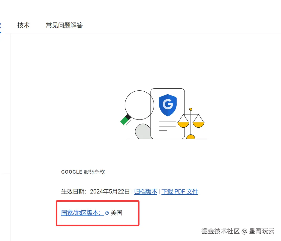281x241 pixels.
Task: Open the 归档版本 link
Action: pyautogui.click(x=146, y=192)
